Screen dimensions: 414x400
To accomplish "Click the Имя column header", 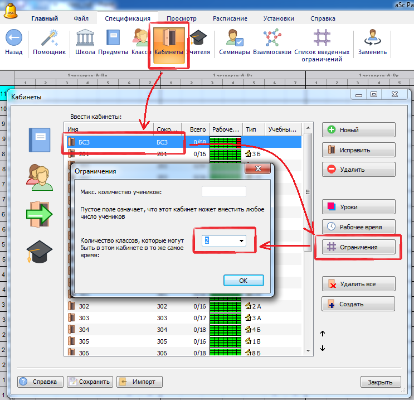I will (109, 129).
